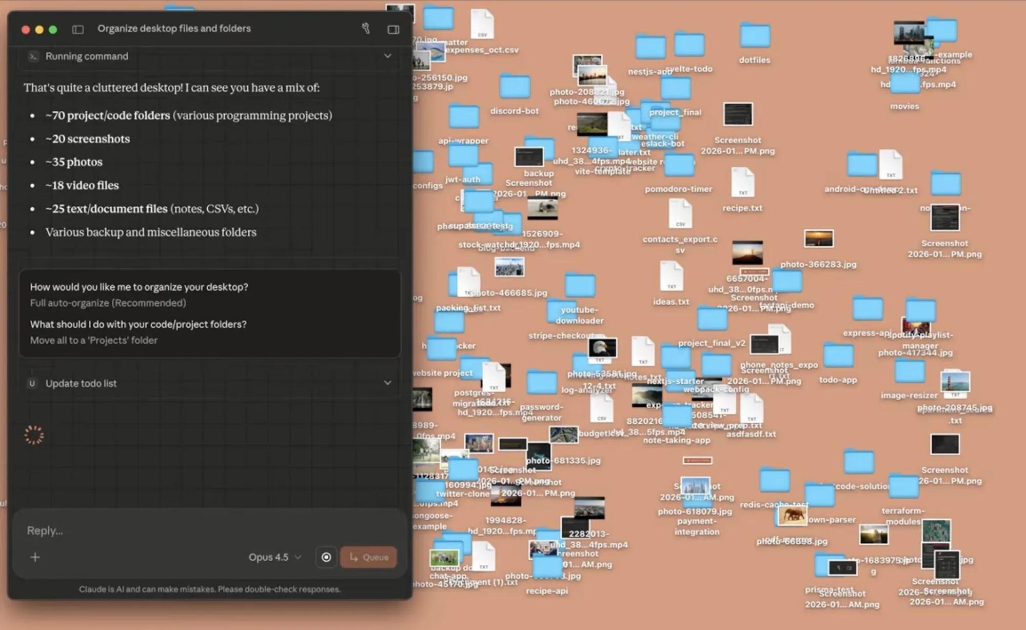The height and width of the screenshot is (630, 1026).
Task: Click the conversation title Organize desktop files
Action: point(174,29)
